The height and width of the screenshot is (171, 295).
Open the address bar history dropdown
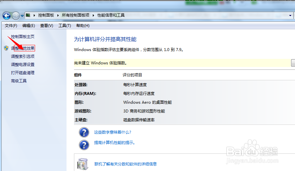[290, 16]
